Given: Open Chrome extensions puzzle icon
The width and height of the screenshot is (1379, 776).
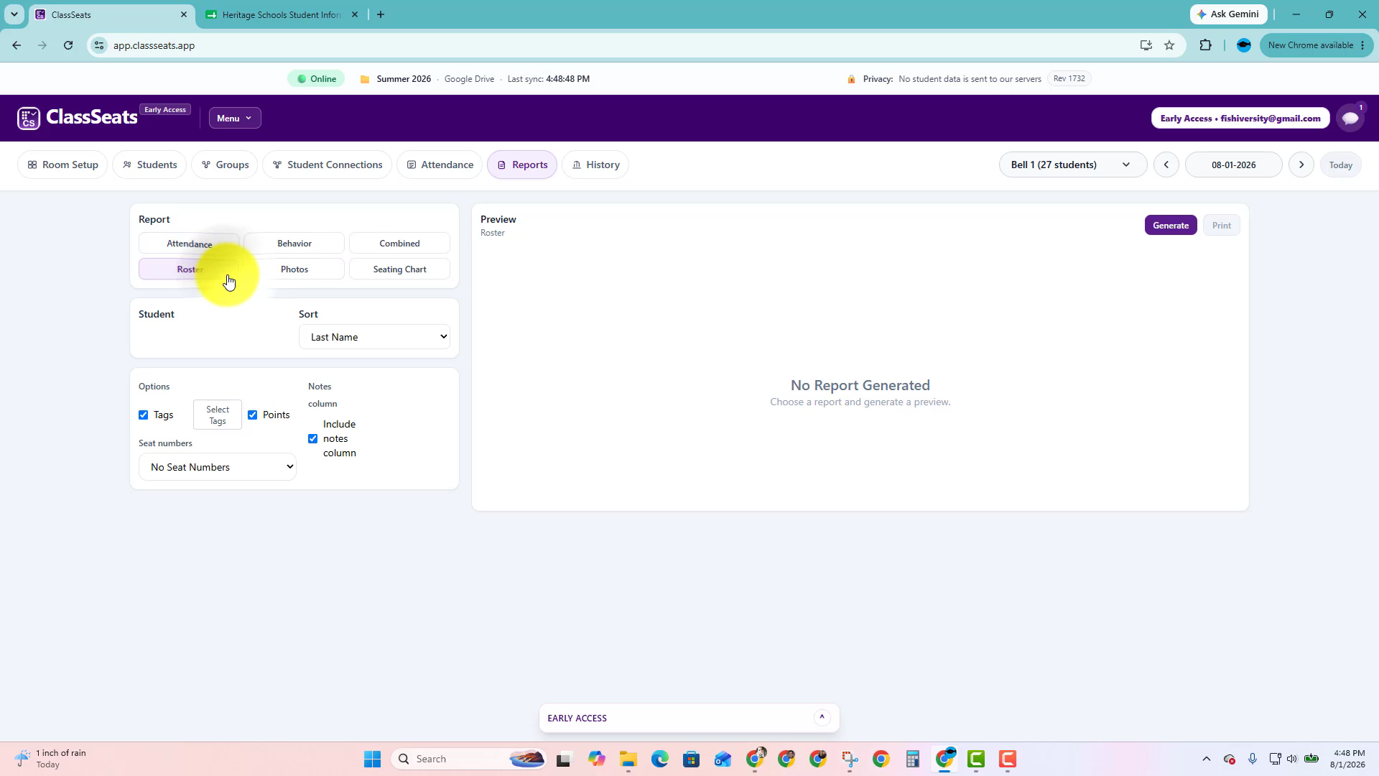Looking at the screenshot, I should [1205, 45].
